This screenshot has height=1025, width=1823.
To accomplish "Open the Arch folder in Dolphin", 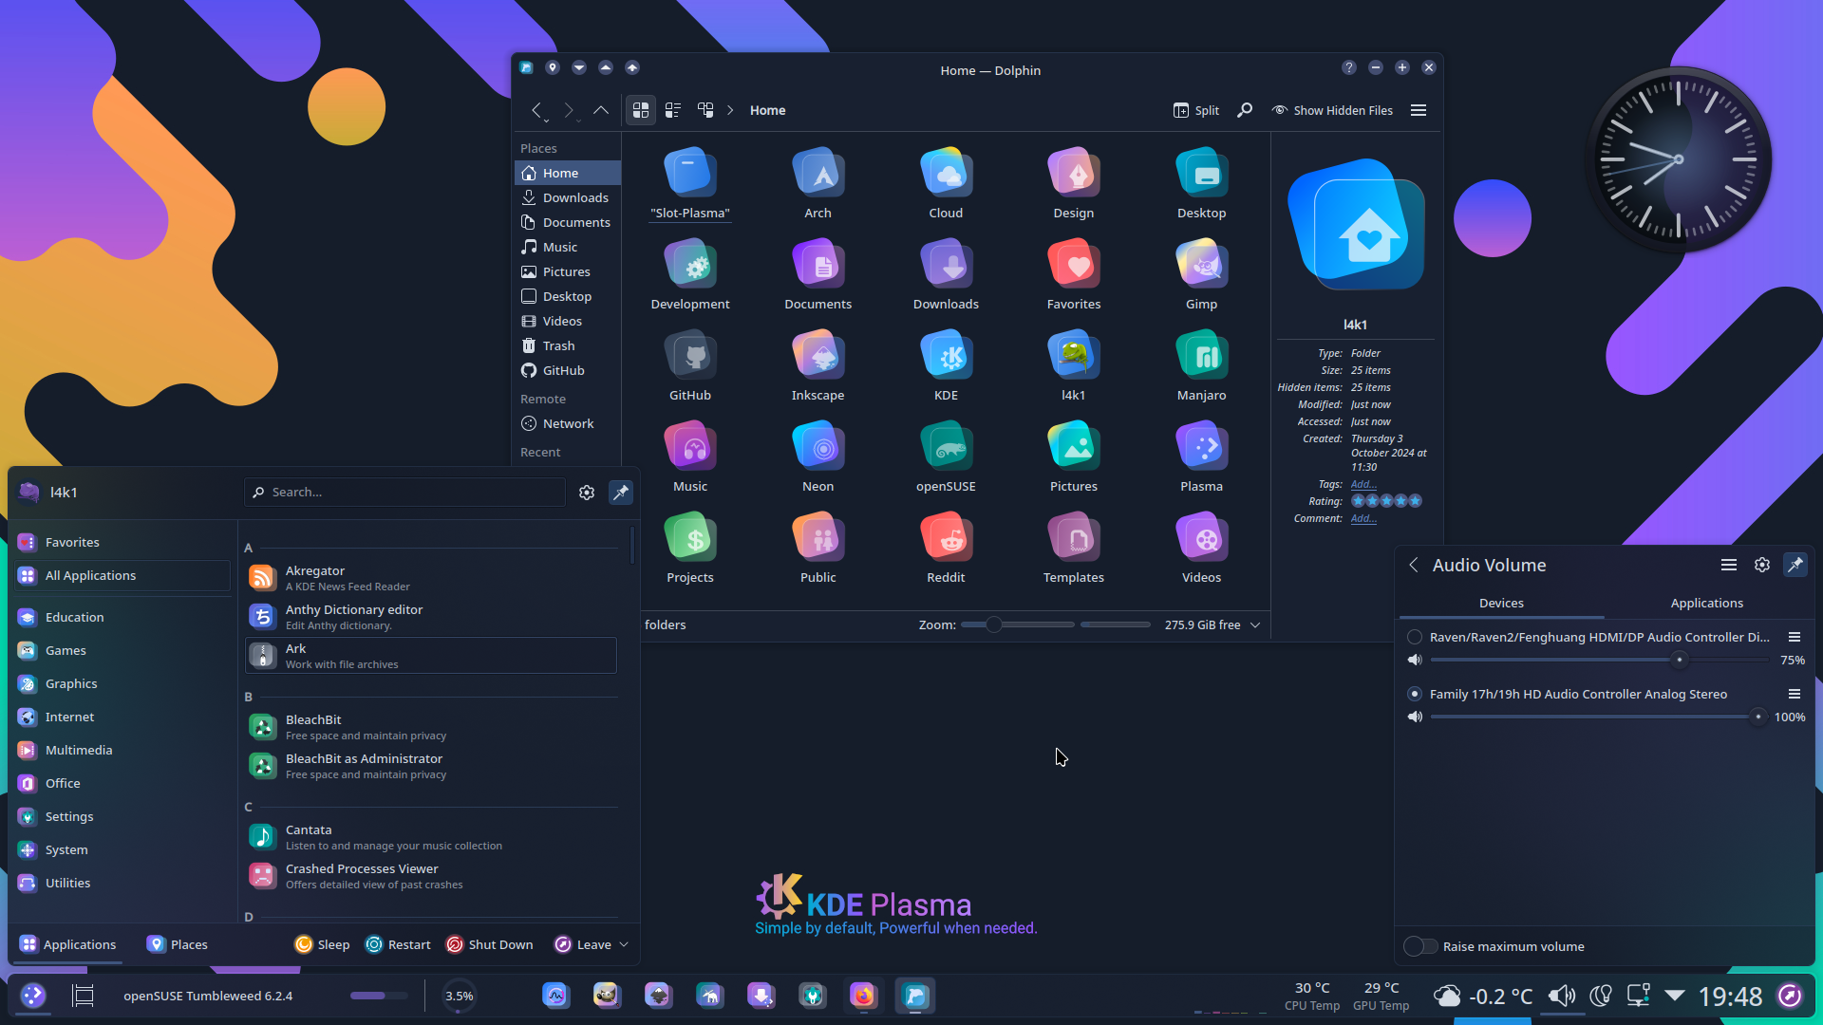I will (818, 183).
